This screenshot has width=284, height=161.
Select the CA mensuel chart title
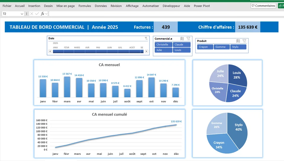click(109, 65)
